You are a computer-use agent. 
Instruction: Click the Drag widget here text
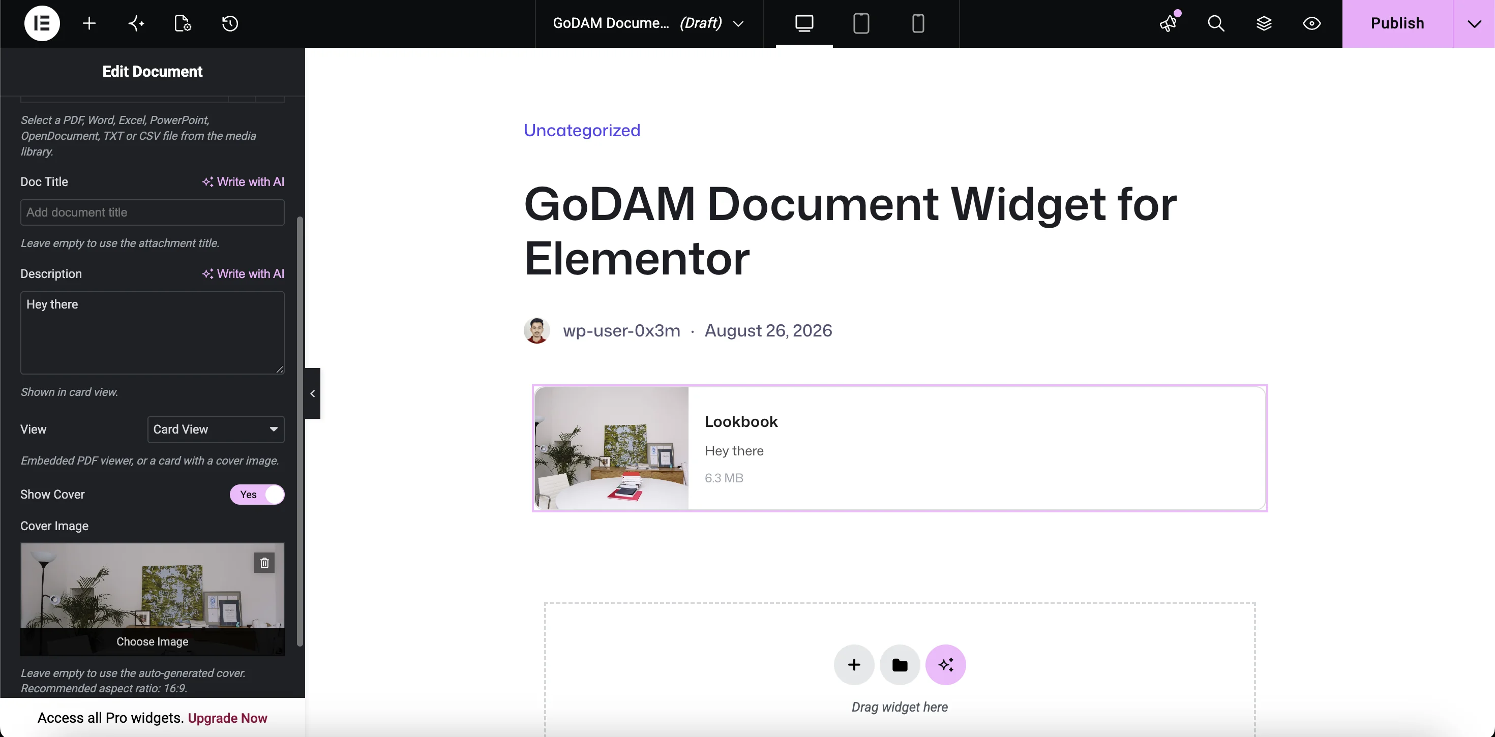tap(900, 707)
